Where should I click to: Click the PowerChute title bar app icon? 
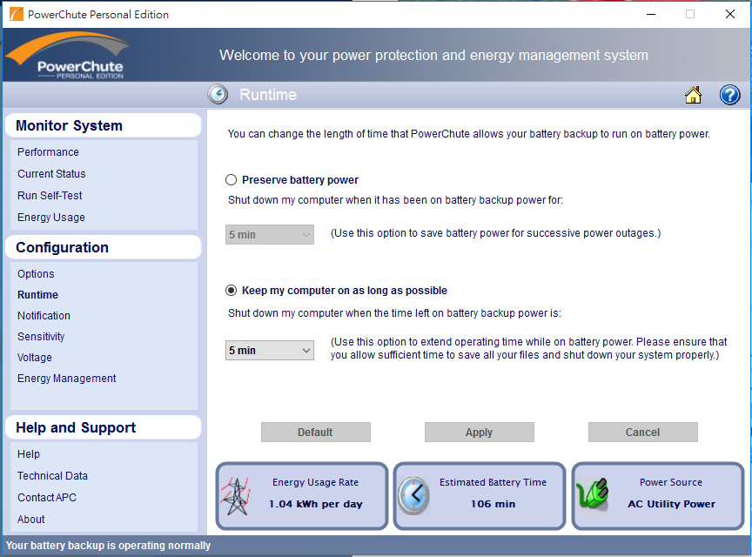tap(17, 14)
